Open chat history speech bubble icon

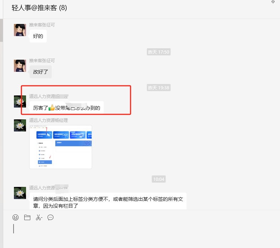pyautogui.click(x=51, y=217)
